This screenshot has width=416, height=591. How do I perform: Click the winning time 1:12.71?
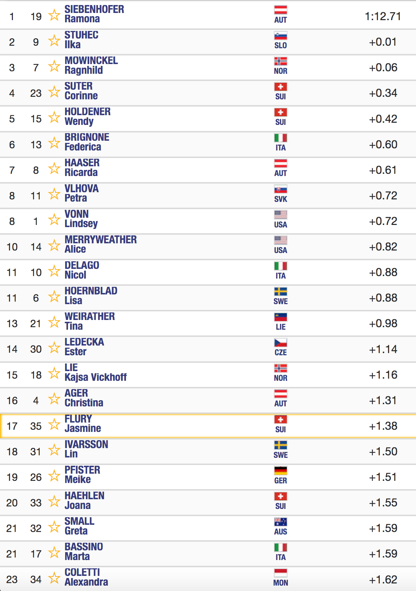click(383, 17)
